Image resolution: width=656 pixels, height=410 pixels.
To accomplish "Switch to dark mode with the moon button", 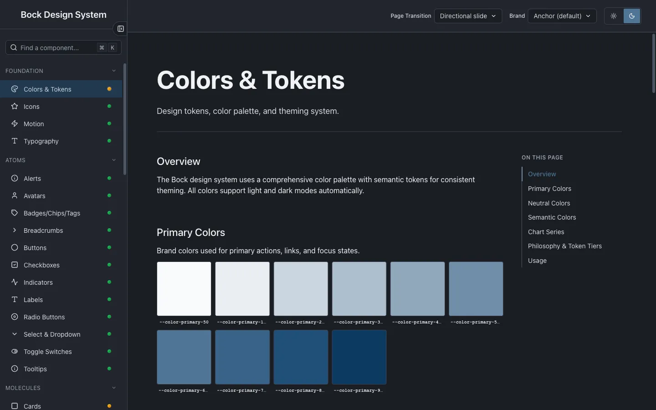I will [x=632, y=16].
